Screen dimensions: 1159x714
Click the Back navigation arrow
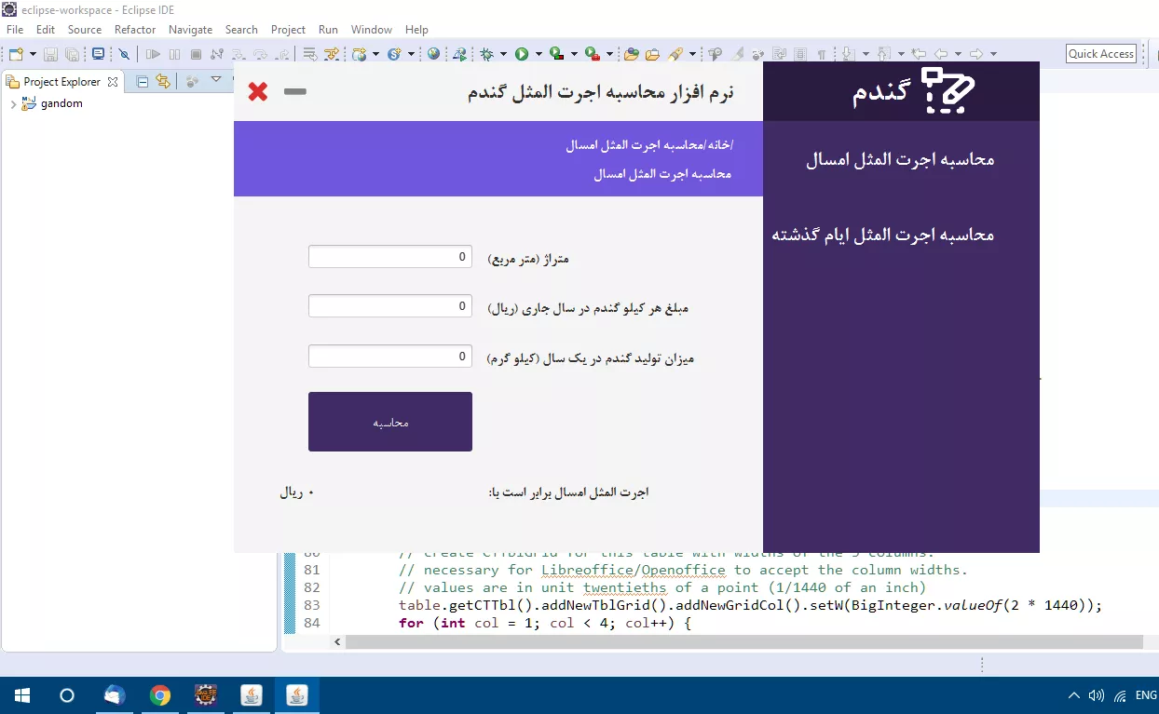pos(941,54)
